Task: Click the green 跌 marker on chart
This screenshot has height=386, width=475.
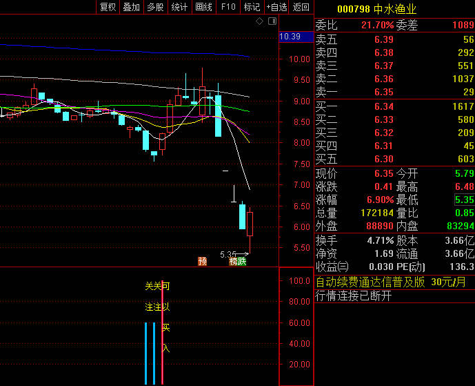Action: 242,261
